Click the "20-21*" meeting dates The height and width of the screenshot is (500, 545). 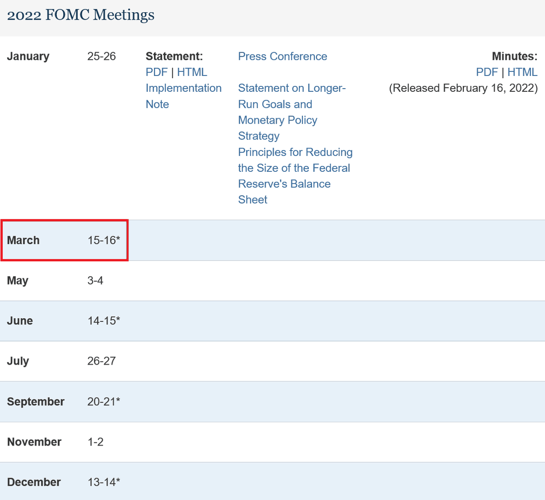tap(104, 402)
